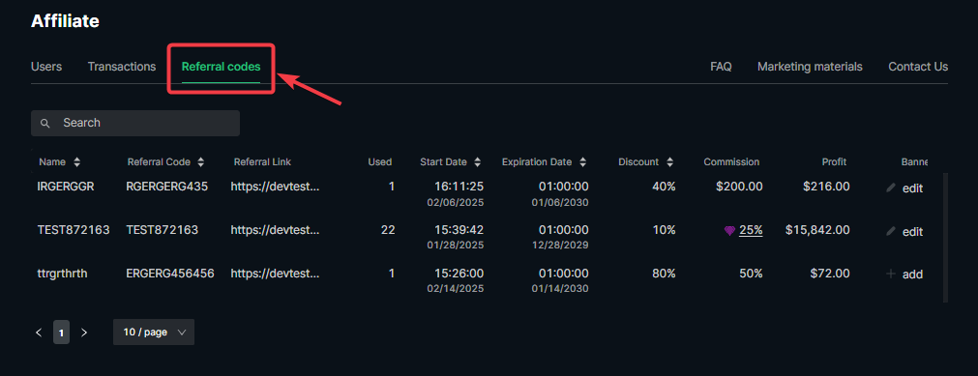
Task: Edit banner for IRGERGGR code
Action: tap(912, 188)
